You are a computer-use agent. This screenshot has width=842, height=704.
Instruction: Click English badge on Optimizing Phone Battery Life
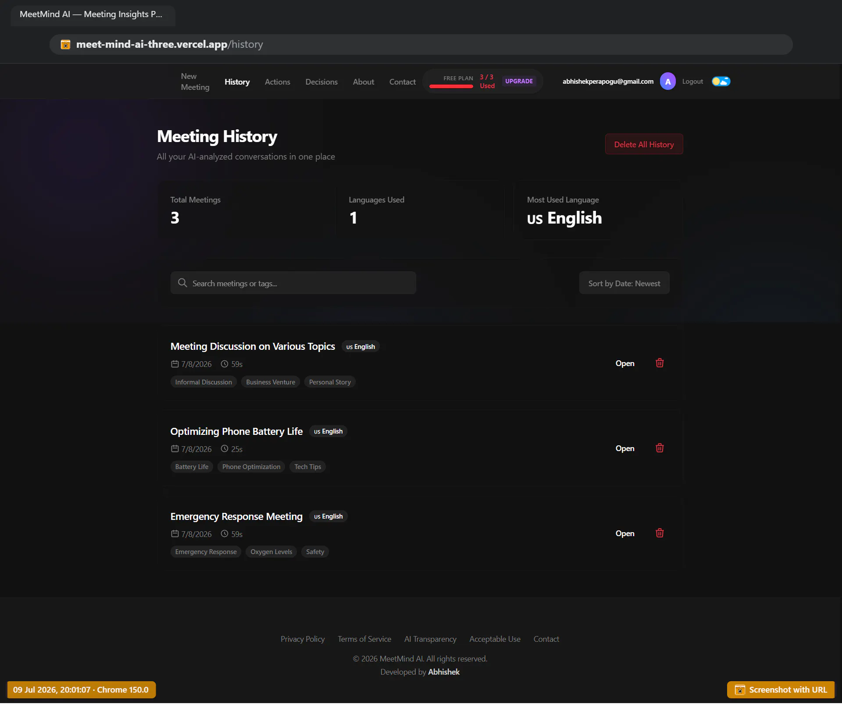[328, 432]
